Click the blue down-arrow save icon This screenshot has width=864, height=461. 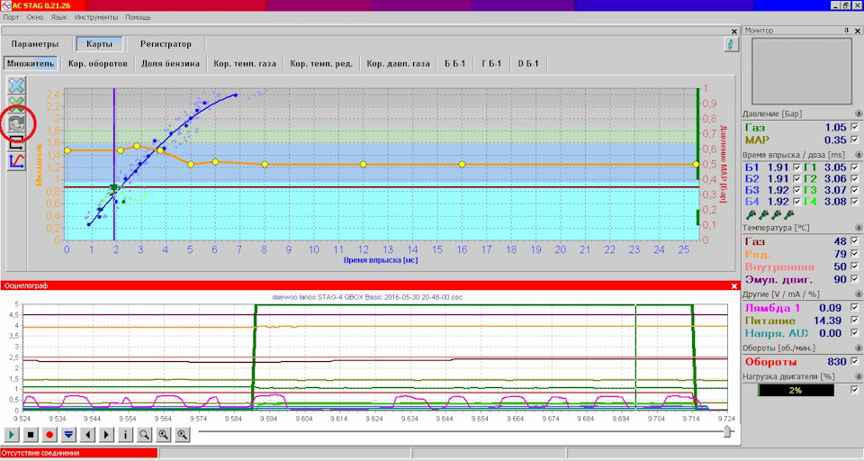coord(68,435)
